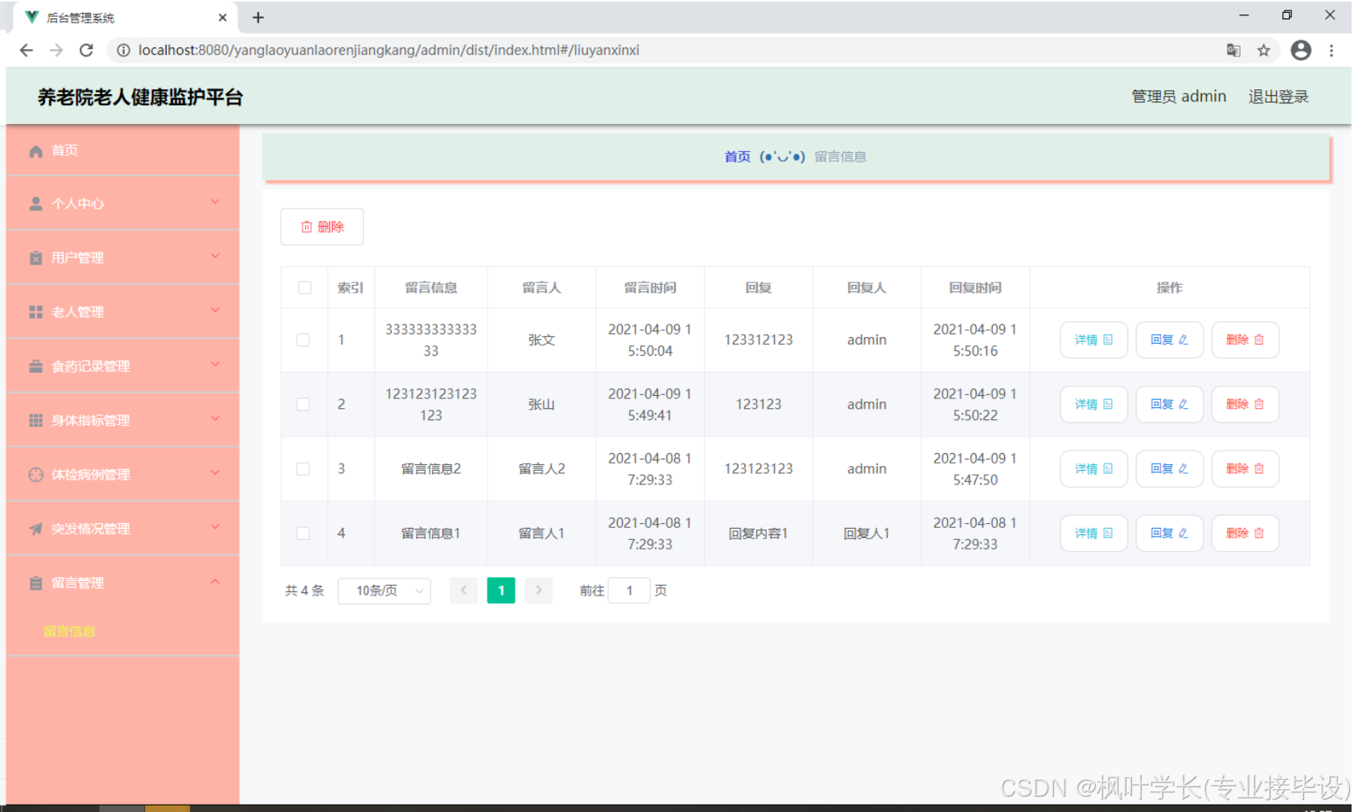Expand the 用户管理 chevron
1354x812 pixels.
point(215,256)
